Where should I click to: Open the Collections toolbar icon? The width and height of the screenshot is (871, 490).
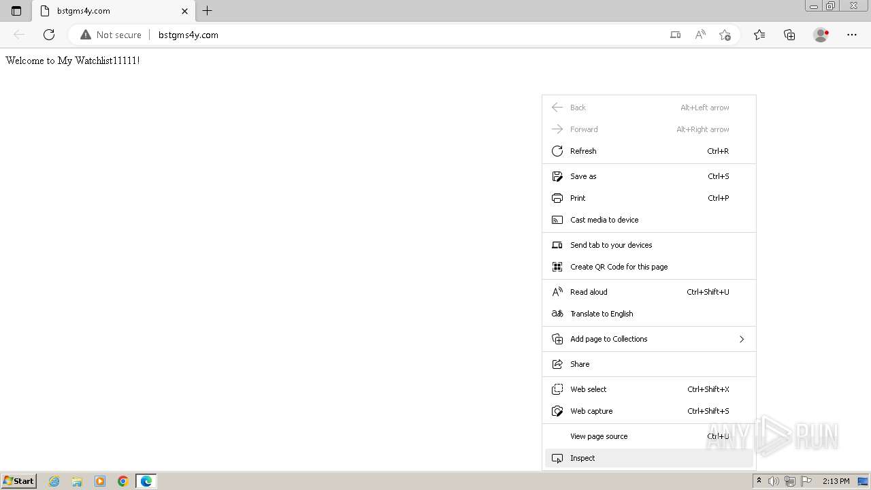(x=789, y=35)
